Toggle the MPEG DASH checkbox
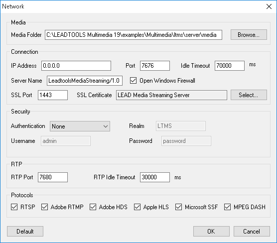 point(227,207)
